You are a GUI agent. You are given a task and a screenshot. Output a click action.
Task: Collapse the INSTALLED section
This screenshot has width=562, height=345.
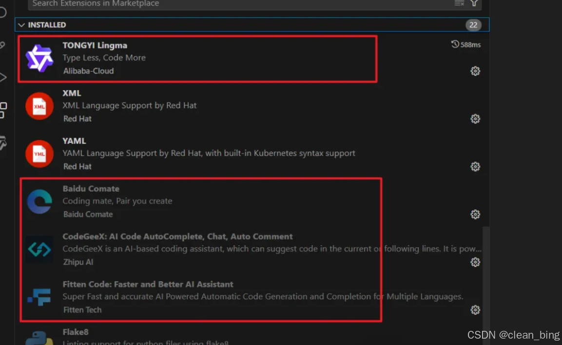pyautogui.click(x=21, y=25)
